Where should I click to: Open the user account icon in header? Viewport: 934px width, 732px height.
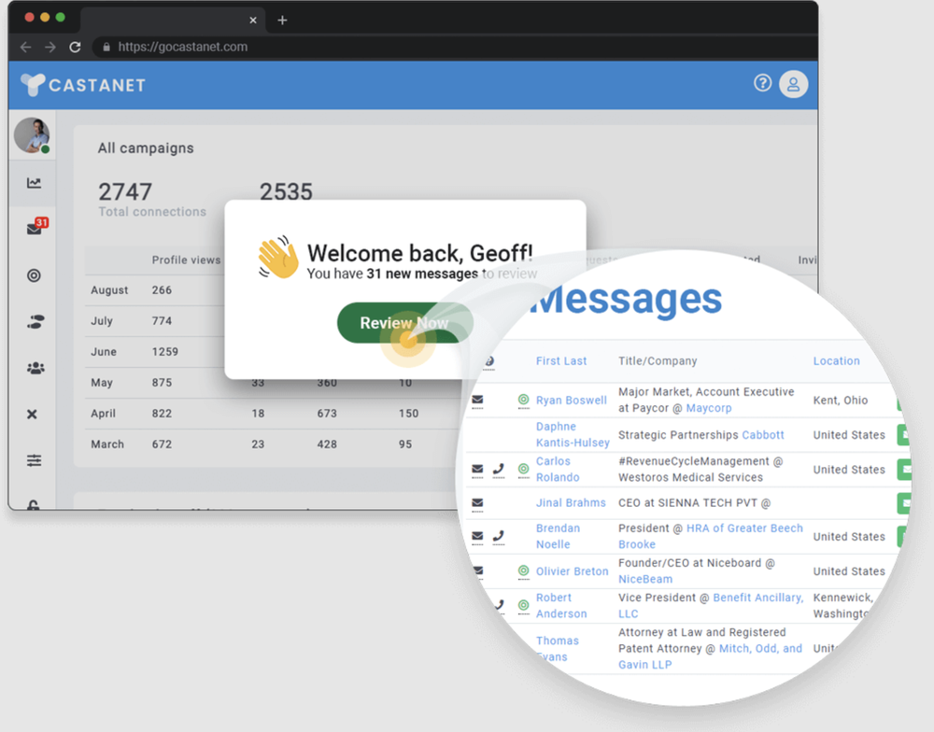point(793,84)
